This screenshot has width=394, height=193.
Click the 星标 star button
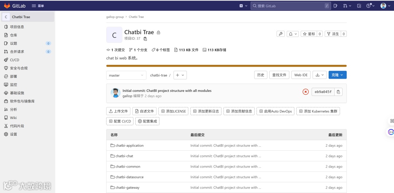click(x=309, y=34)
